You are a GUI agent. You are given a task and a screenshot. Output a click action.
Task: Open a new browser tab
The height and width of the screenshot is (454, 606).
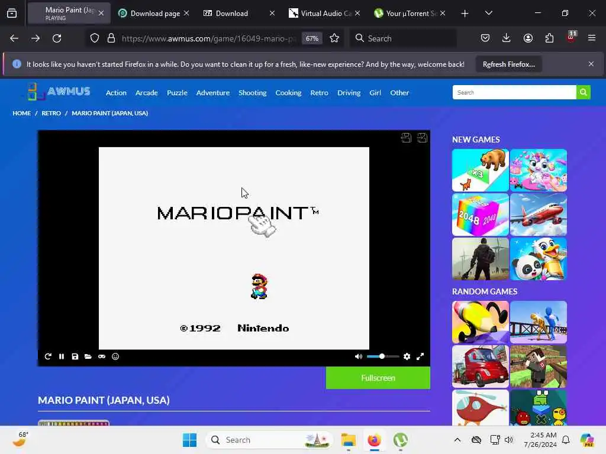click(x=465, y=14)
